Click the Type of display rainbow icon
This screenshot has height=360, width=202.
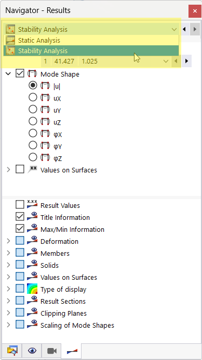coord(32,289)
